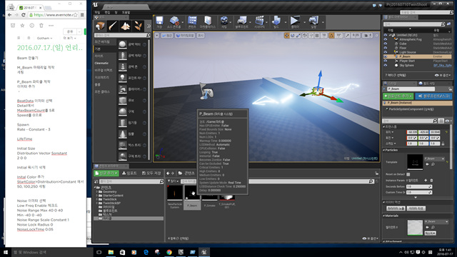Hide the Cube actor in outliner
Screen dimensions: 457x257
[x=386, y=44]
